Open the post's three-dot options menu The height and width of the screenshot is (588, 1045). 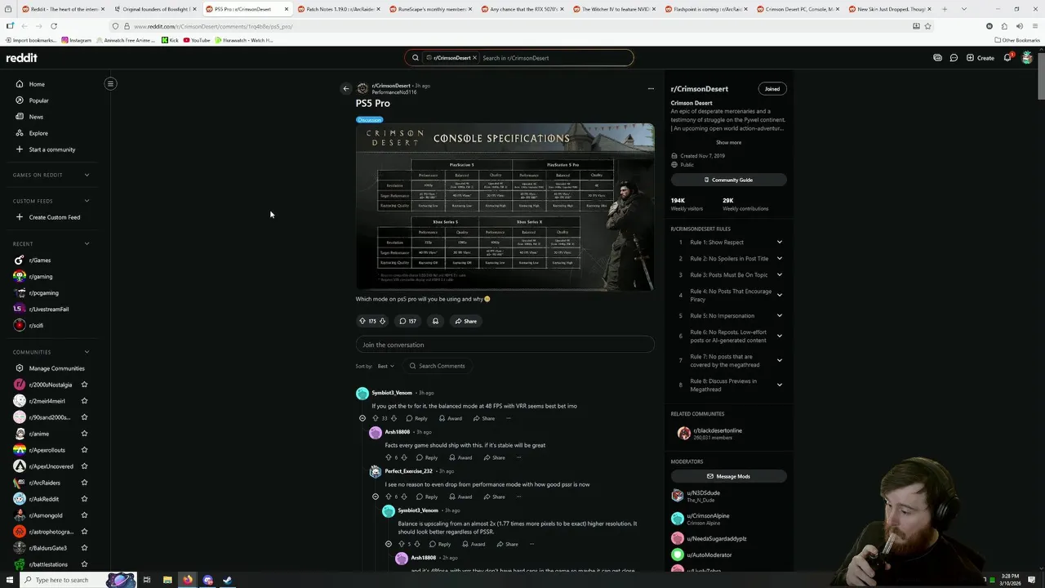[651, 88]
